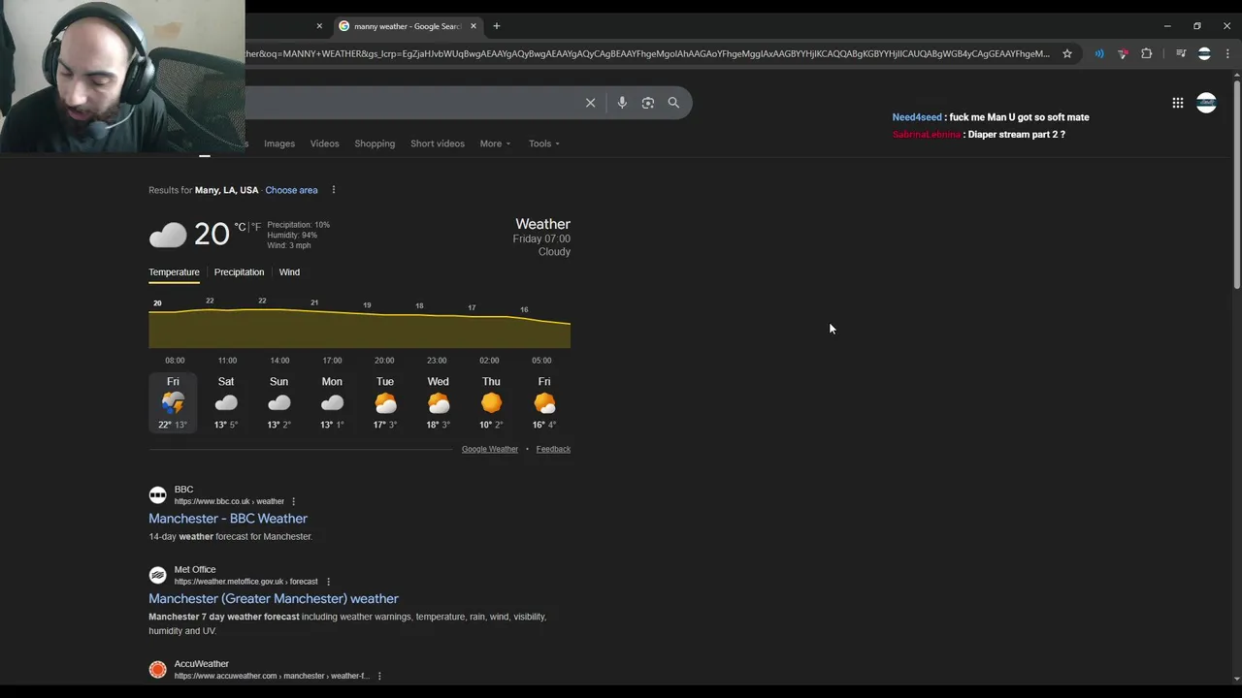This screenshot has width=1242, height=698.
Task: Switch the temperature unit to °F
Action: 256,227
